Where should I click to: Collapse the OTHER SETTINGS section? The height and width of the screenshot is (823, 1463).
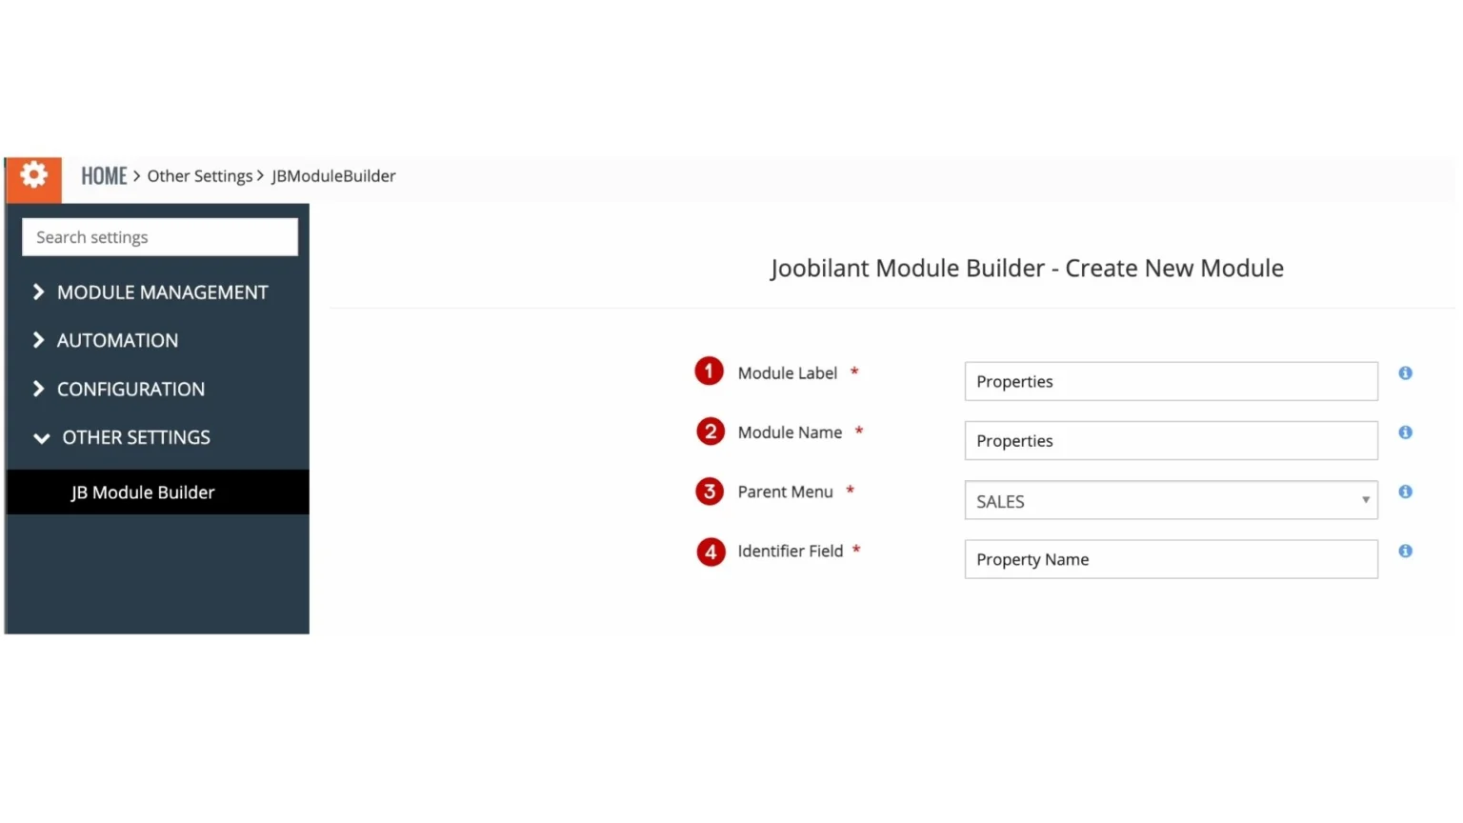click(136, 437)
